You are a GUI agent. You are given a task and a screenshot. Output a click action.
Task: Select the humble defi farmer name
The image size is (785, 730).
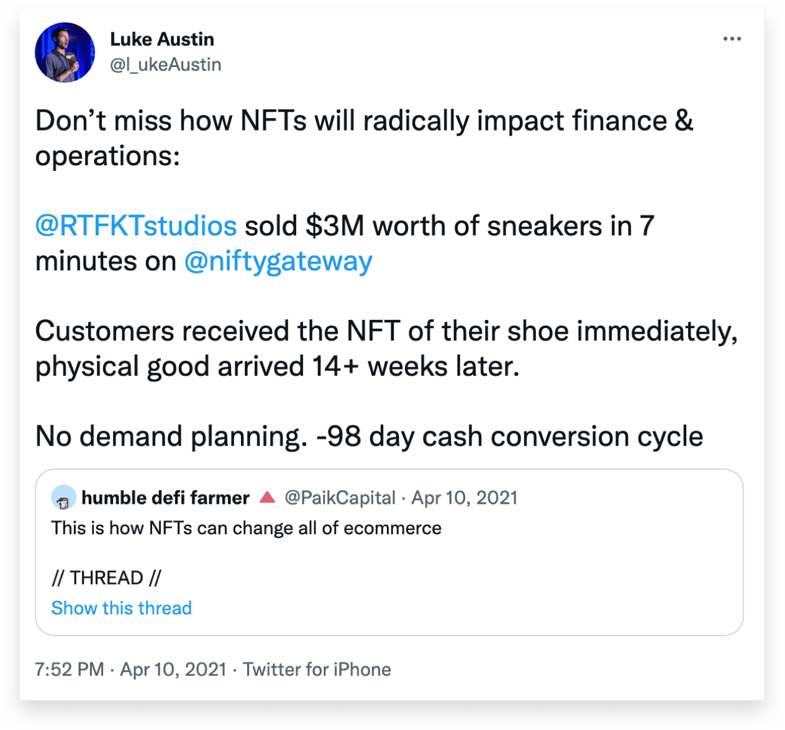[165, 498]
